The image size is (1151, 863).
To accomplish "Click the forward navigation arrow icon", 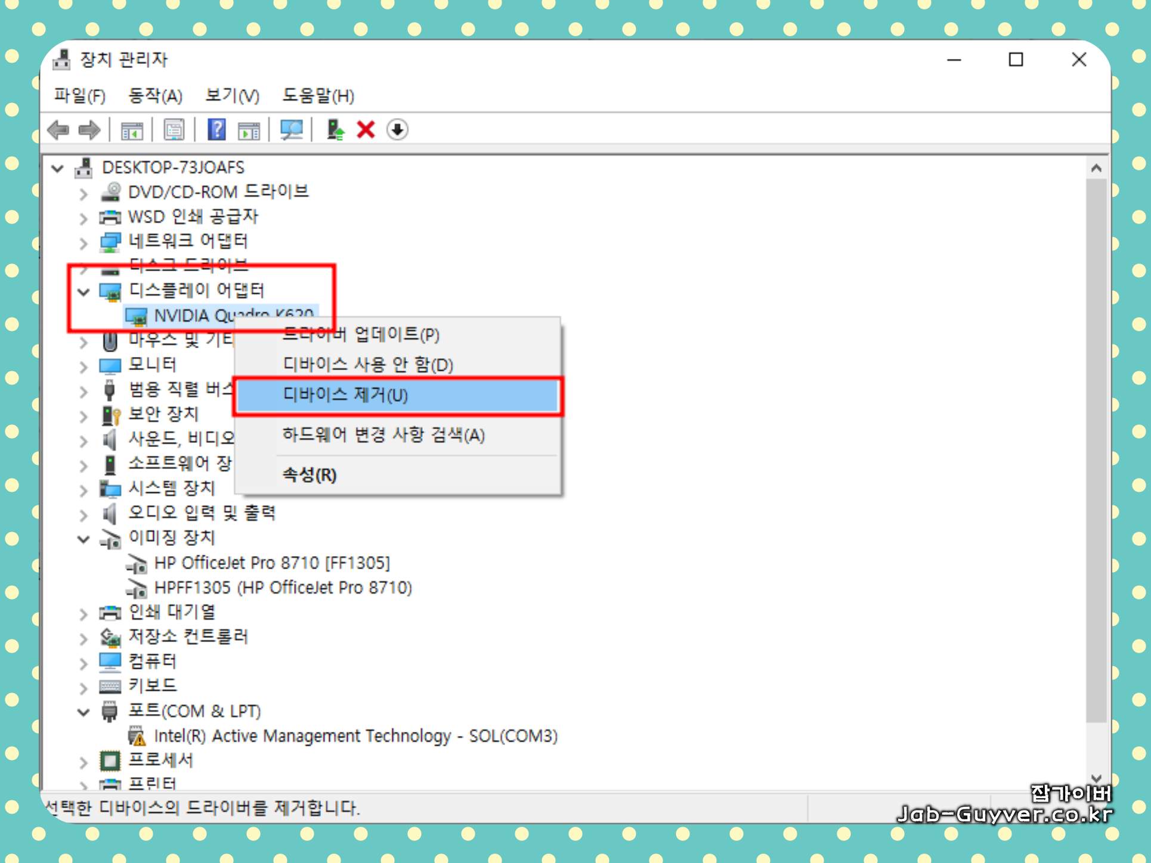I will coord(89,130).
